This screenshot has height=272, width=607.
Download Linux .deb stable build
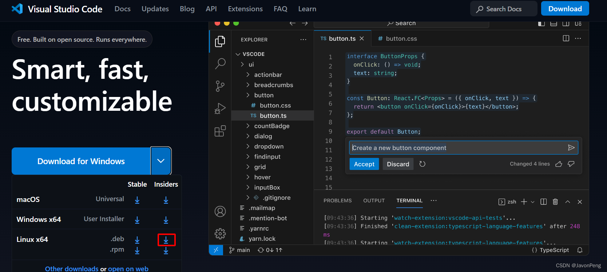137,240
